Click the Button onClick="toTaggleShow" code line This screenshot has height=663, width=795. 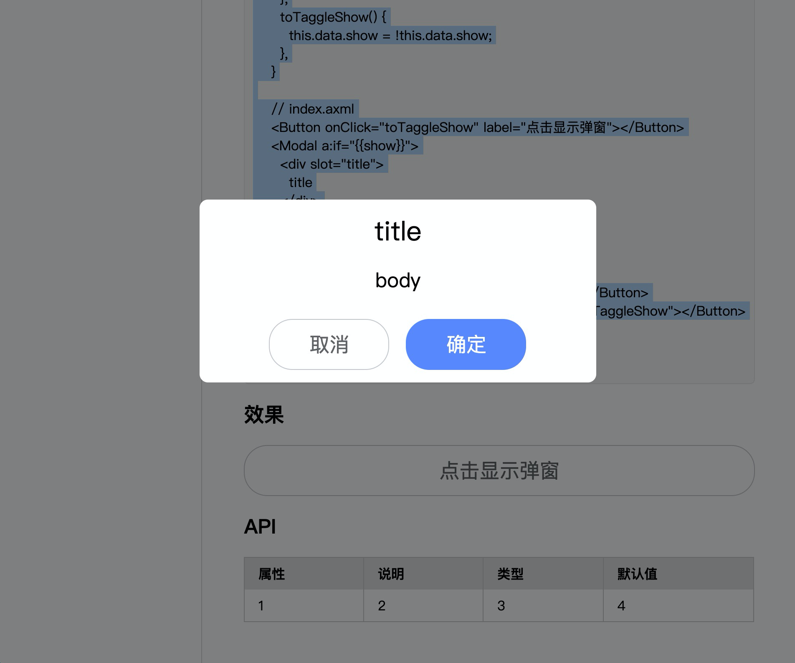click(x=478, y=127)
